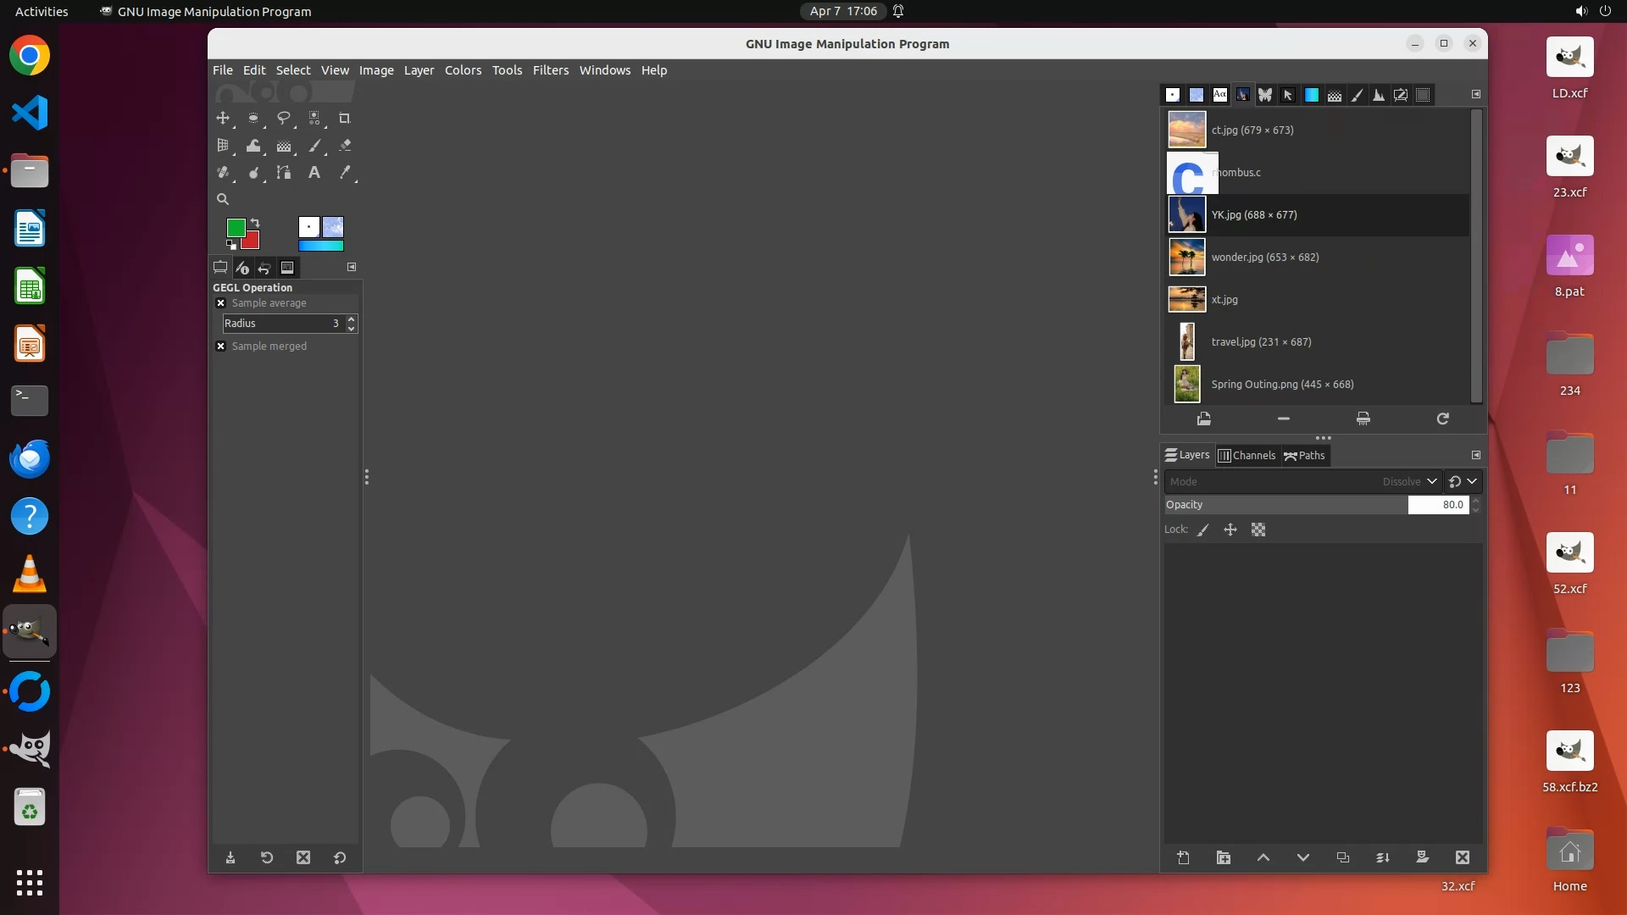1627x915 pixels.
Task: Select the Eraser tool
Action: click(x=345, y=146)
